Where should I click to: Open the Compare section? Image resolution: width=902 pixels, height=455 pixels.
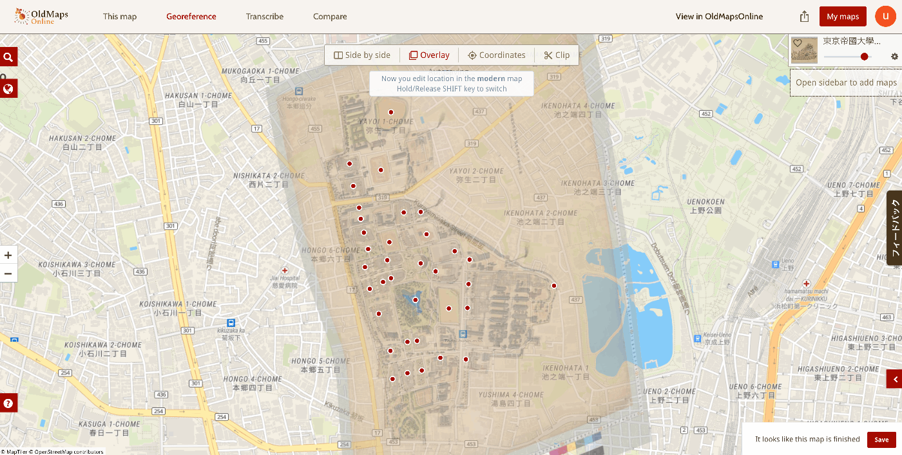coord(330,17)
